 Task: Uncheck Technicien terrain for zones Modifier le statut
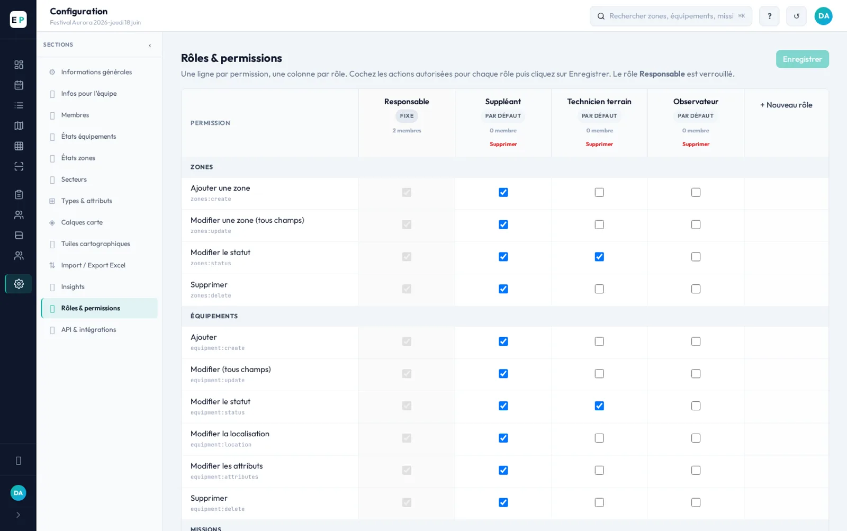click(x=599, y=257)
